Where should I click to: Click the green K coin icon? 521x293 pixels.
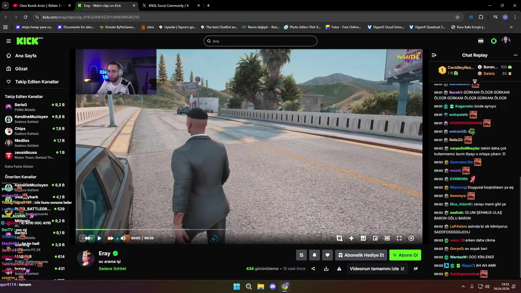click(x=494, y=41)
